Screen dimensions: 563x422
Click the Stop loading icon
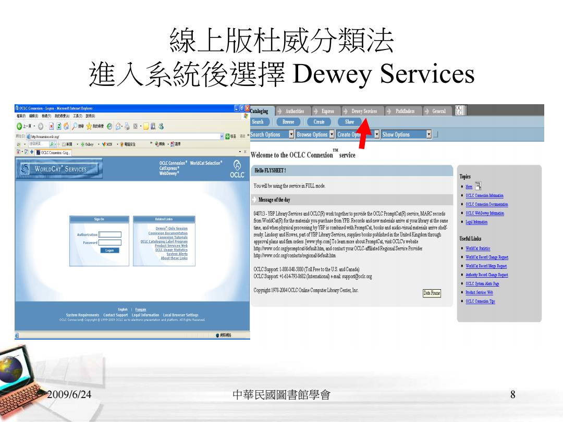click(x=51, y=126)
